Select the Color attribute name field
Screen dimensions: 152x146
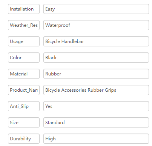[24, 58]
